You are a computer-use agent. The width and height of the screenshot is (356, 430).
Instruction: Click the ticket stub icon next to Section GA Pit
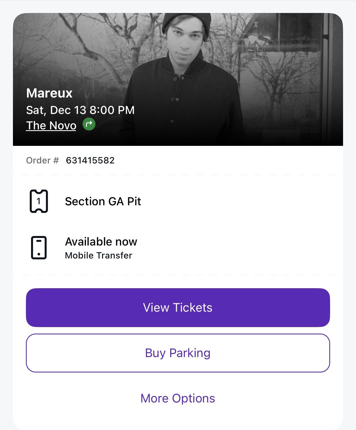[39, 201]
